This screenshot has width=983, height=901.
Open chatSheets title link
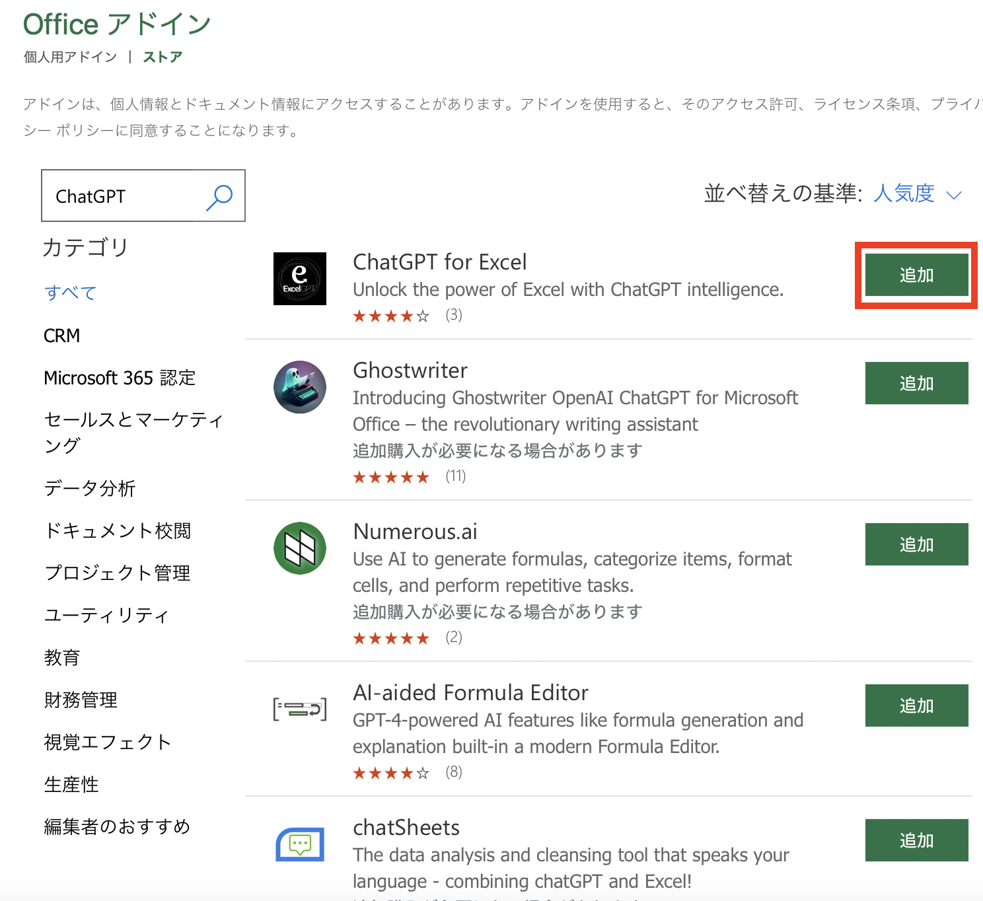[406, 828]
